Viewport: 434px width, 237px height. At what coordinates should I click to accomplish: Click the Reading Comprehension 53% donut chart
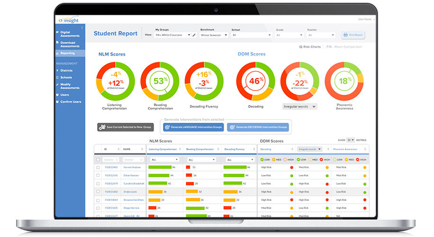click(x=160, y=81)
